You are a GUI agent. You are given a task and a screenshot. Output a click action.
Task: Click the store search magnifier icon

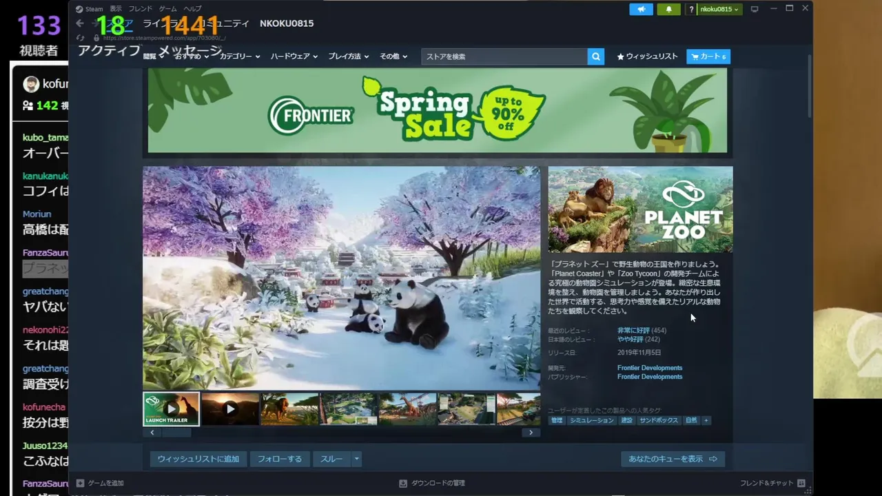(596, 56)
